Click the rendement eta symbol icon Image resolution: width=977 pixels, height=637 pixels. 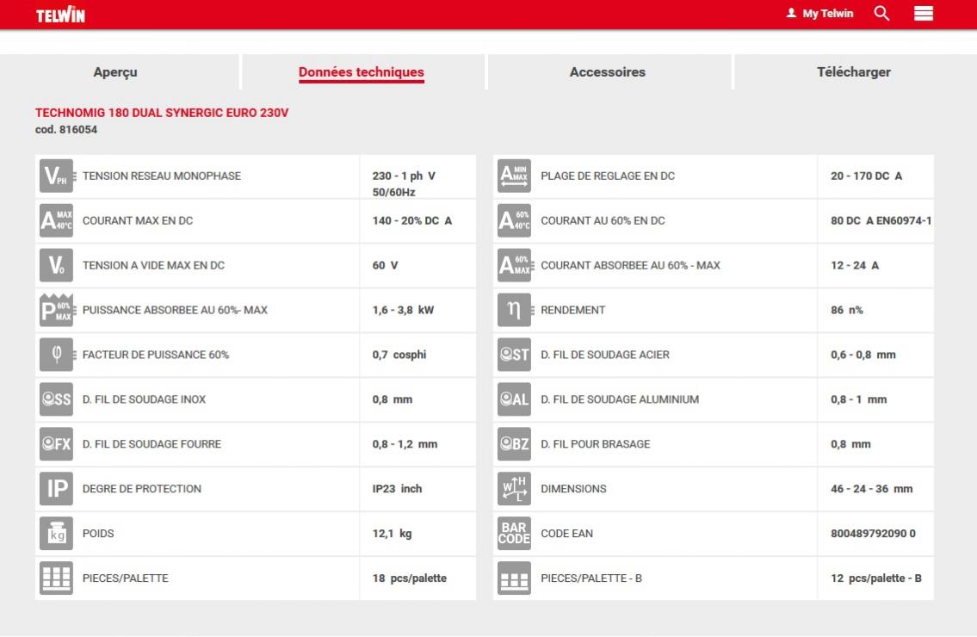514,310
